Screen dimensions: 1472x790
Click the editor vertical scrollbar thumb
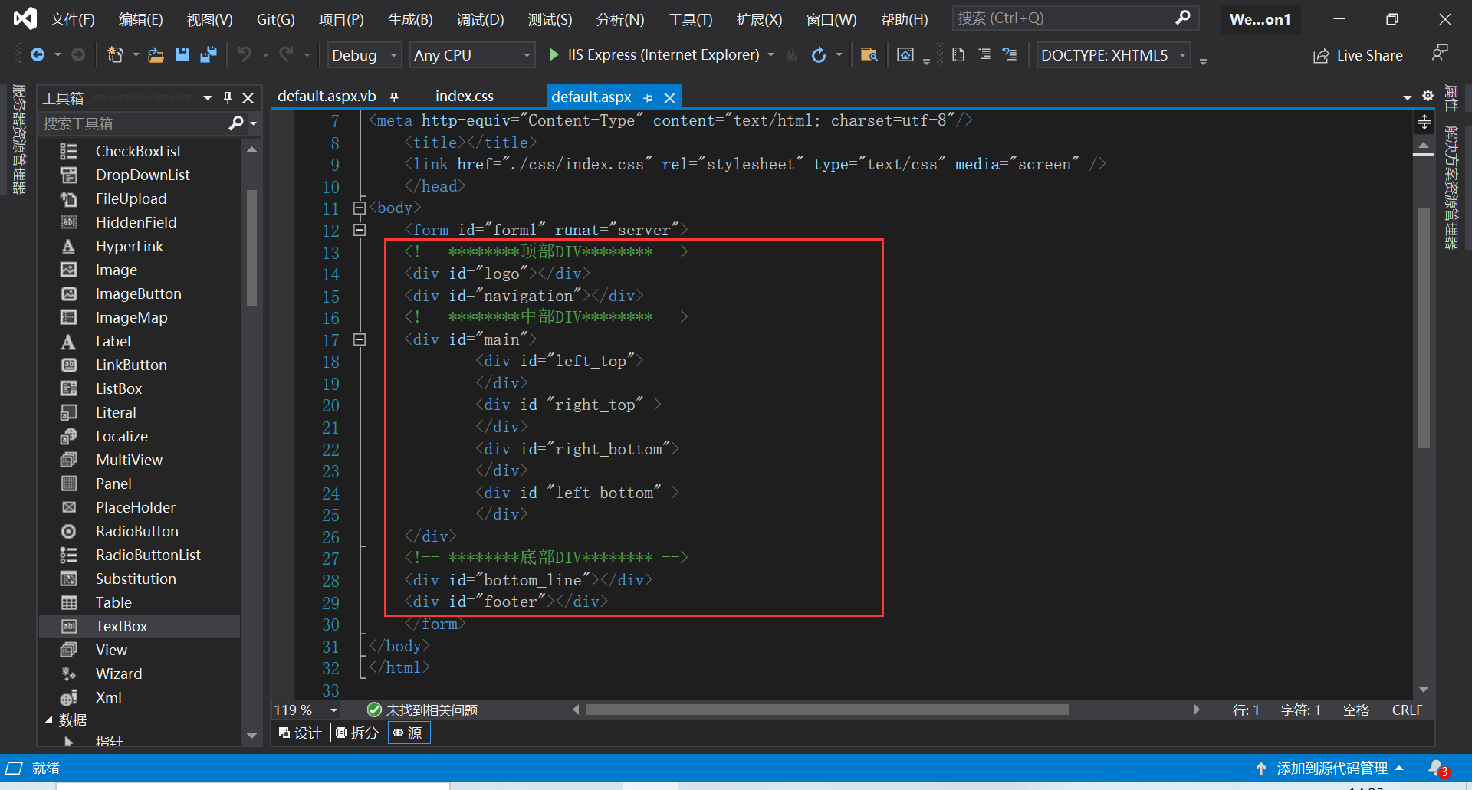1423,328
